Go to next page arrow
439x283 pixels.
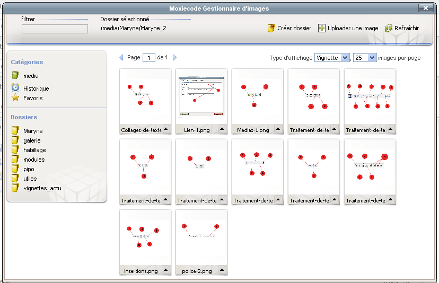[x=175, y=57]
